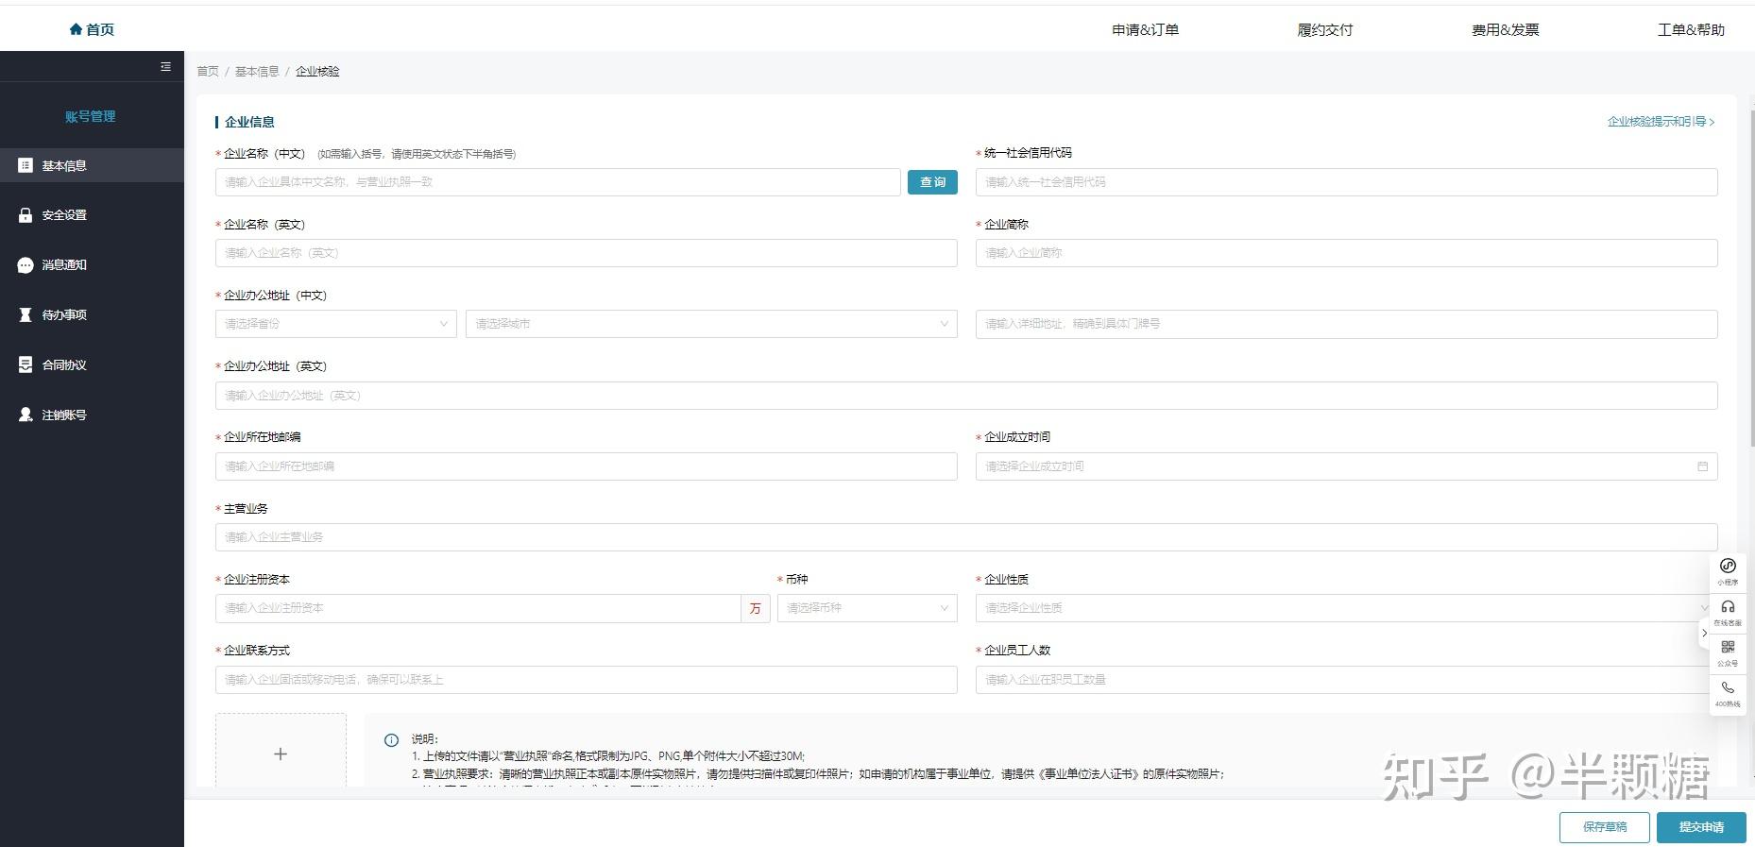Open 待办事项 hourglass item in sidebar
Viewport: 1755px width, 847px height.
pyautogui.click(x=92, y=314)
